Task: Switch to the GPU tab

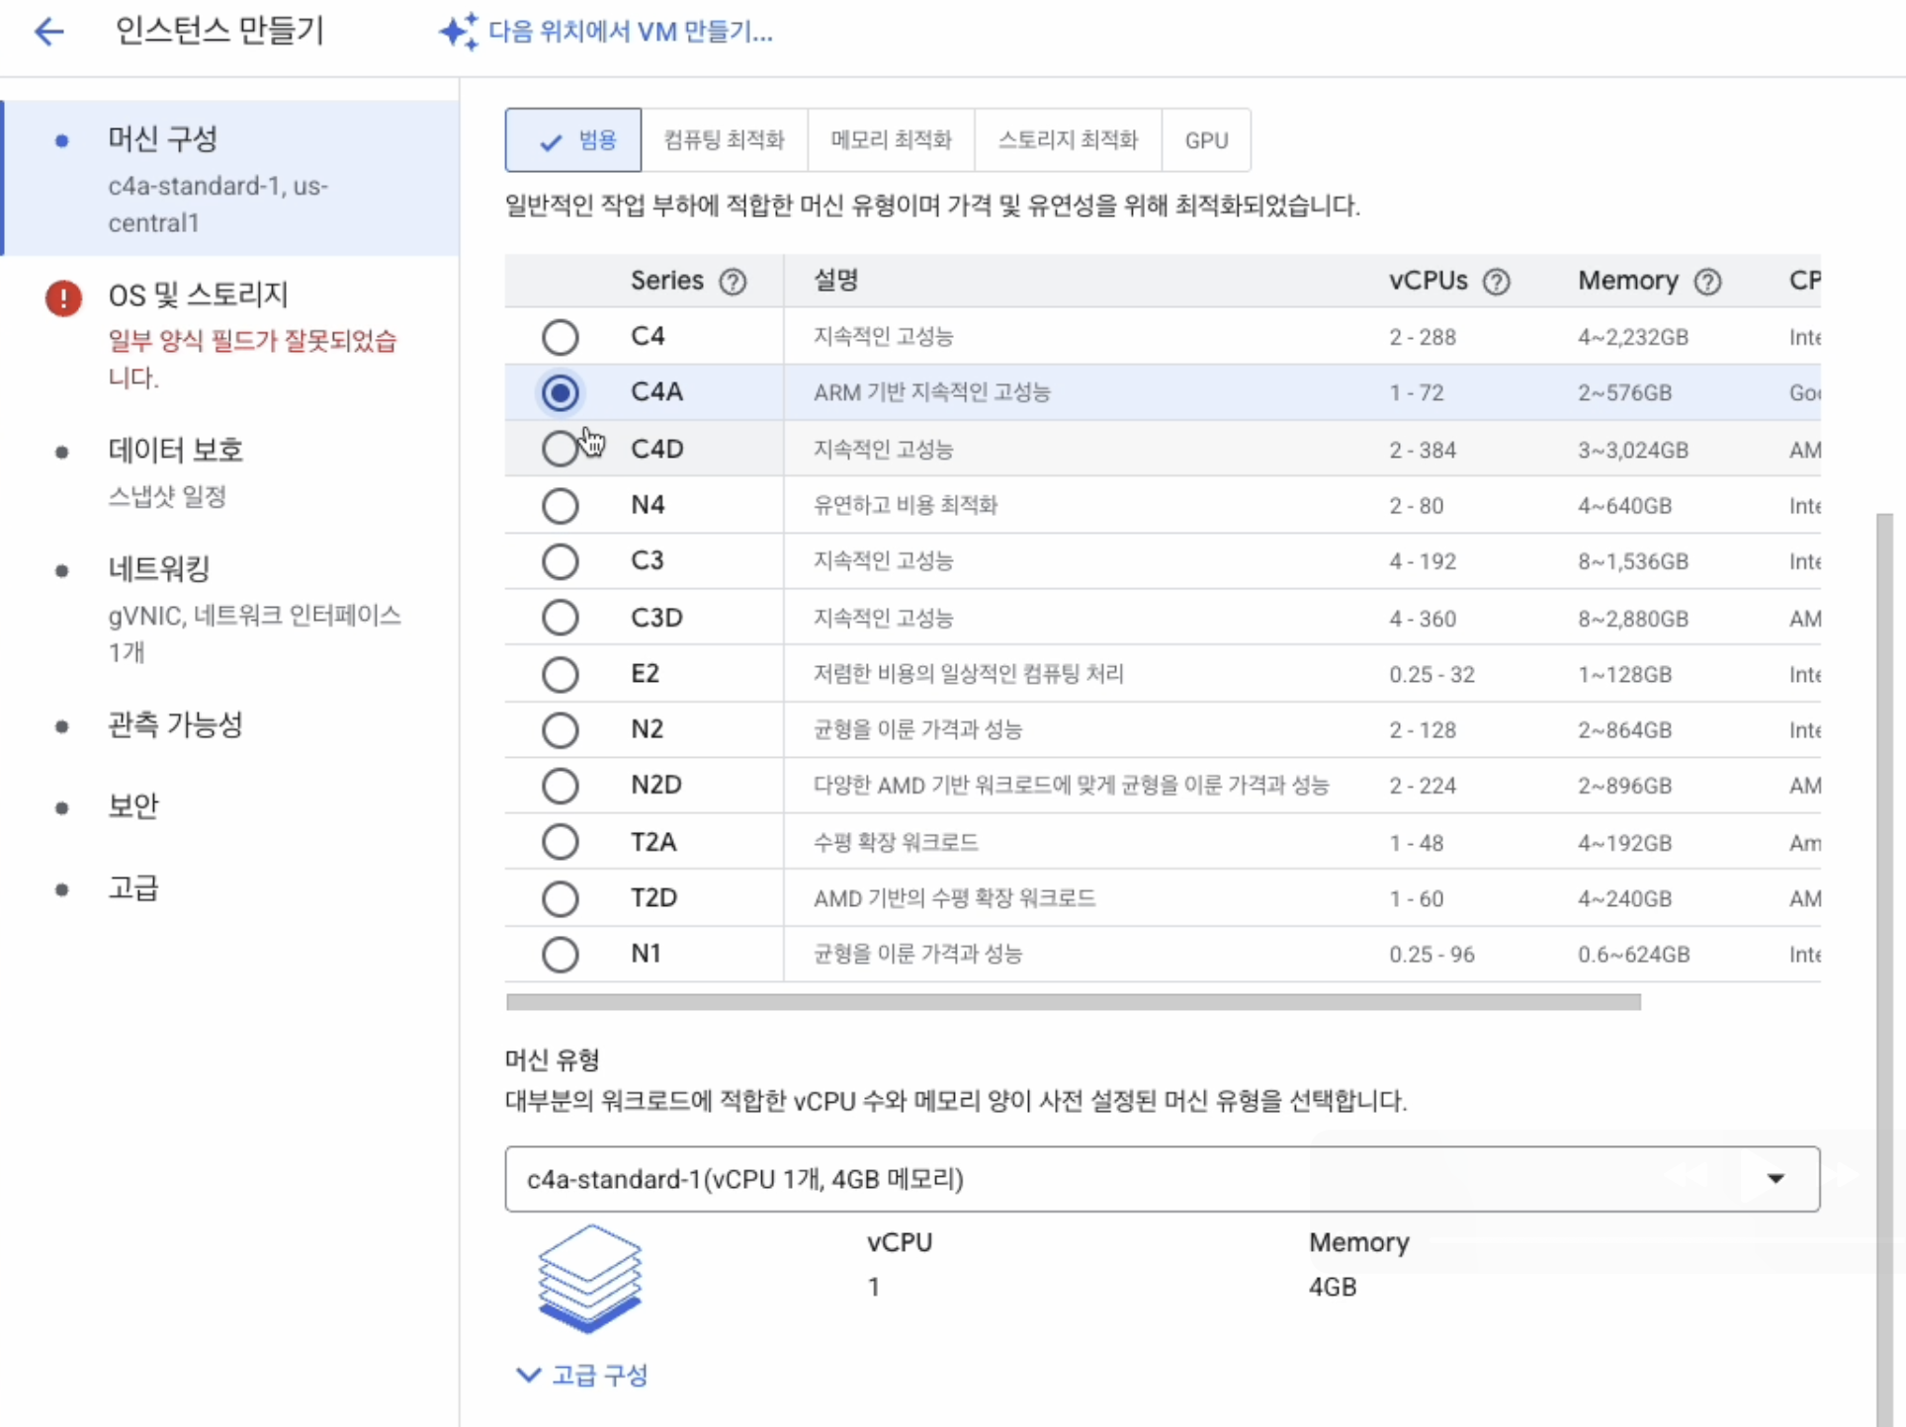Action: 1206,140
